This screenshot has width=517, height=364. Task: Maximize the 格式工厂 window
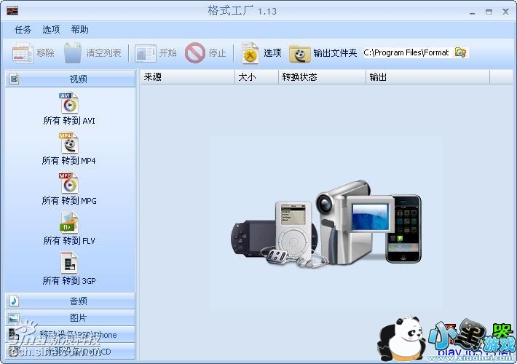click(x=489, y=12)
